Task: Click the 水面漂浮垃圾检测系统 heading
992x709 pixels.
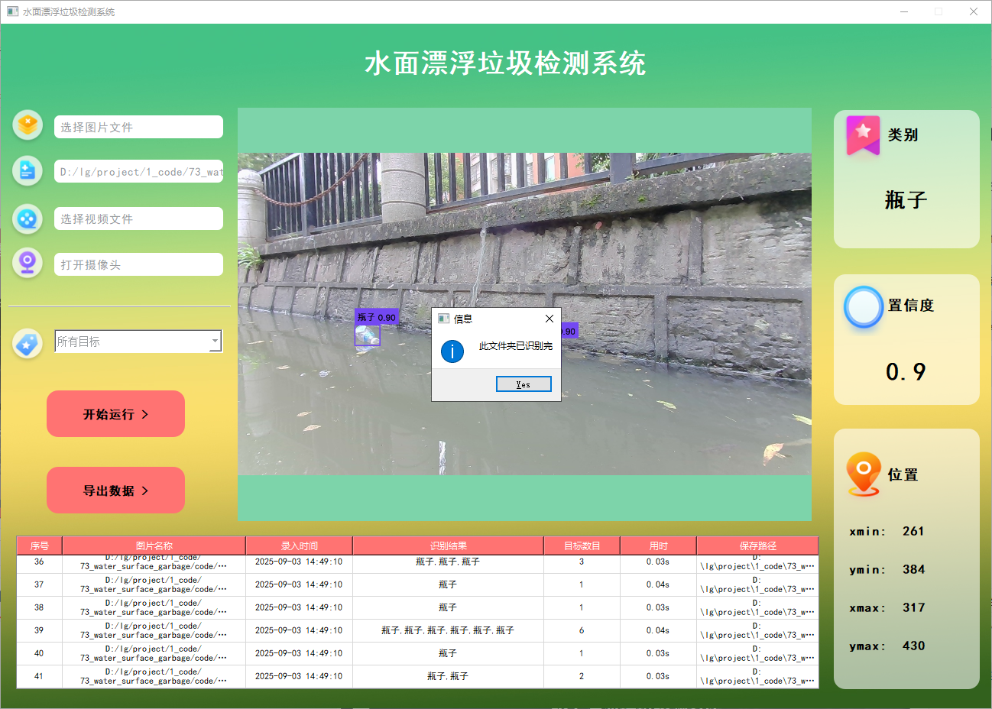Action: (x=505, y=63)
